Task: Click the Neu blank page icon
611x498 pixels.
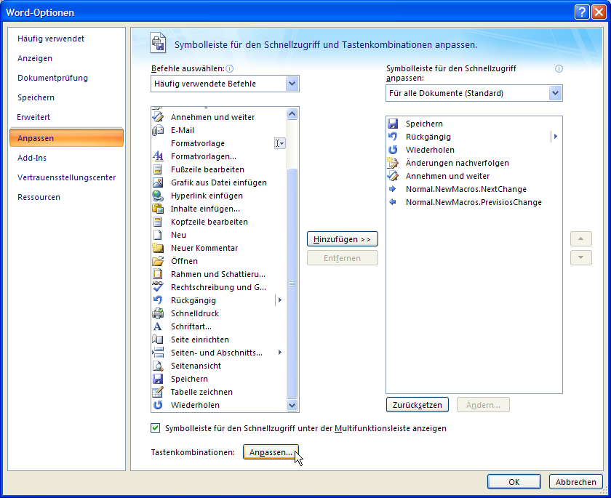Action: [x=158, y=235]
